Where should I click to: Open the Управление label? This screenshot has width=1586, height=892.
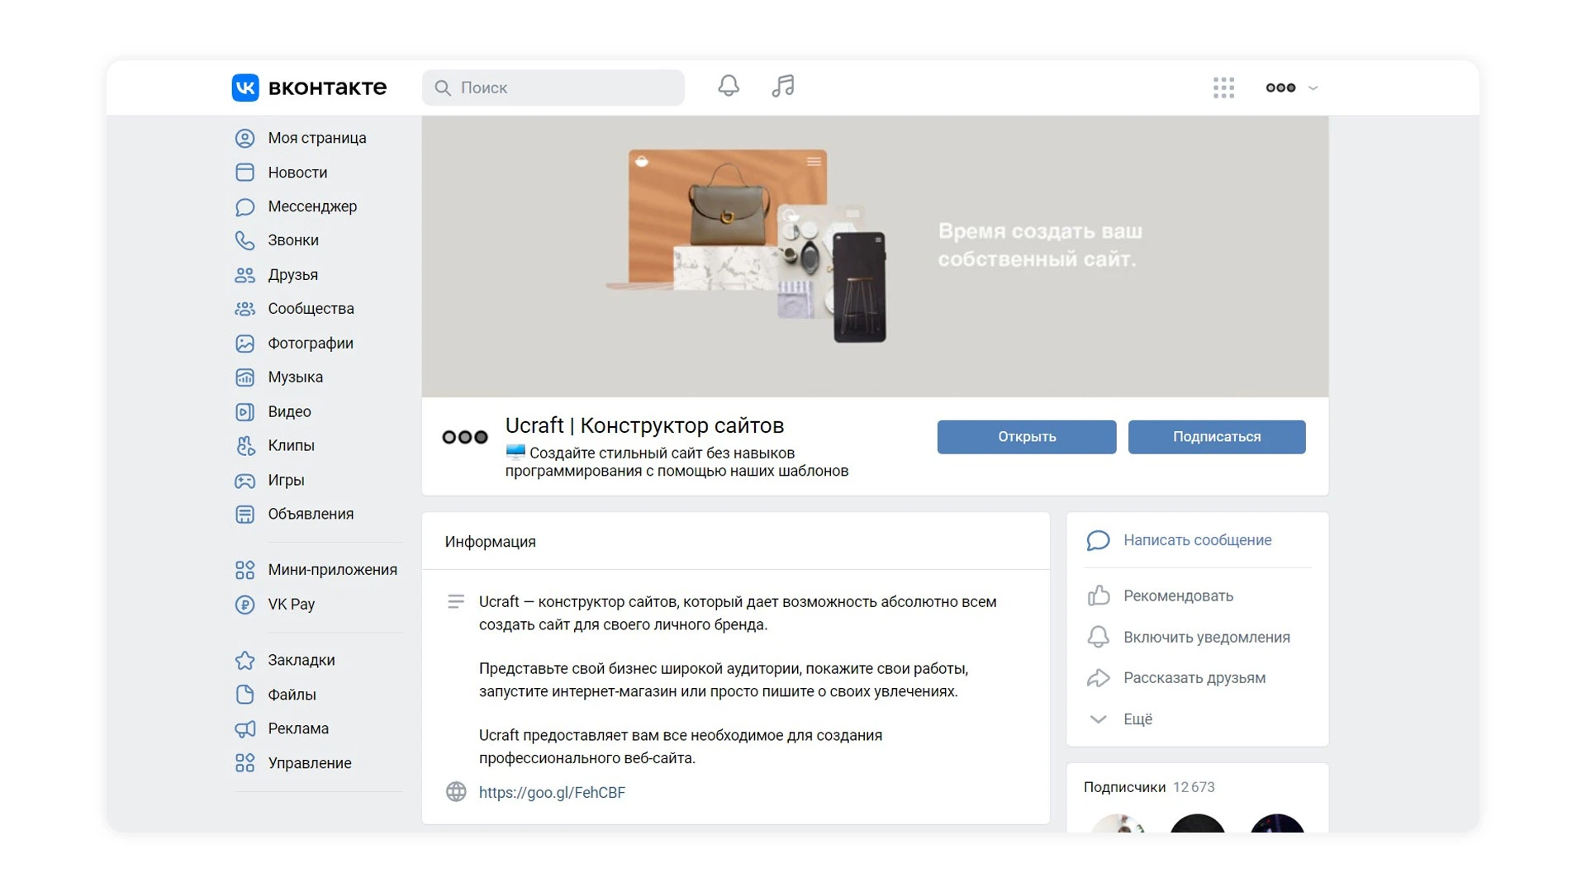pyautogui.click(x=310, y=763)
